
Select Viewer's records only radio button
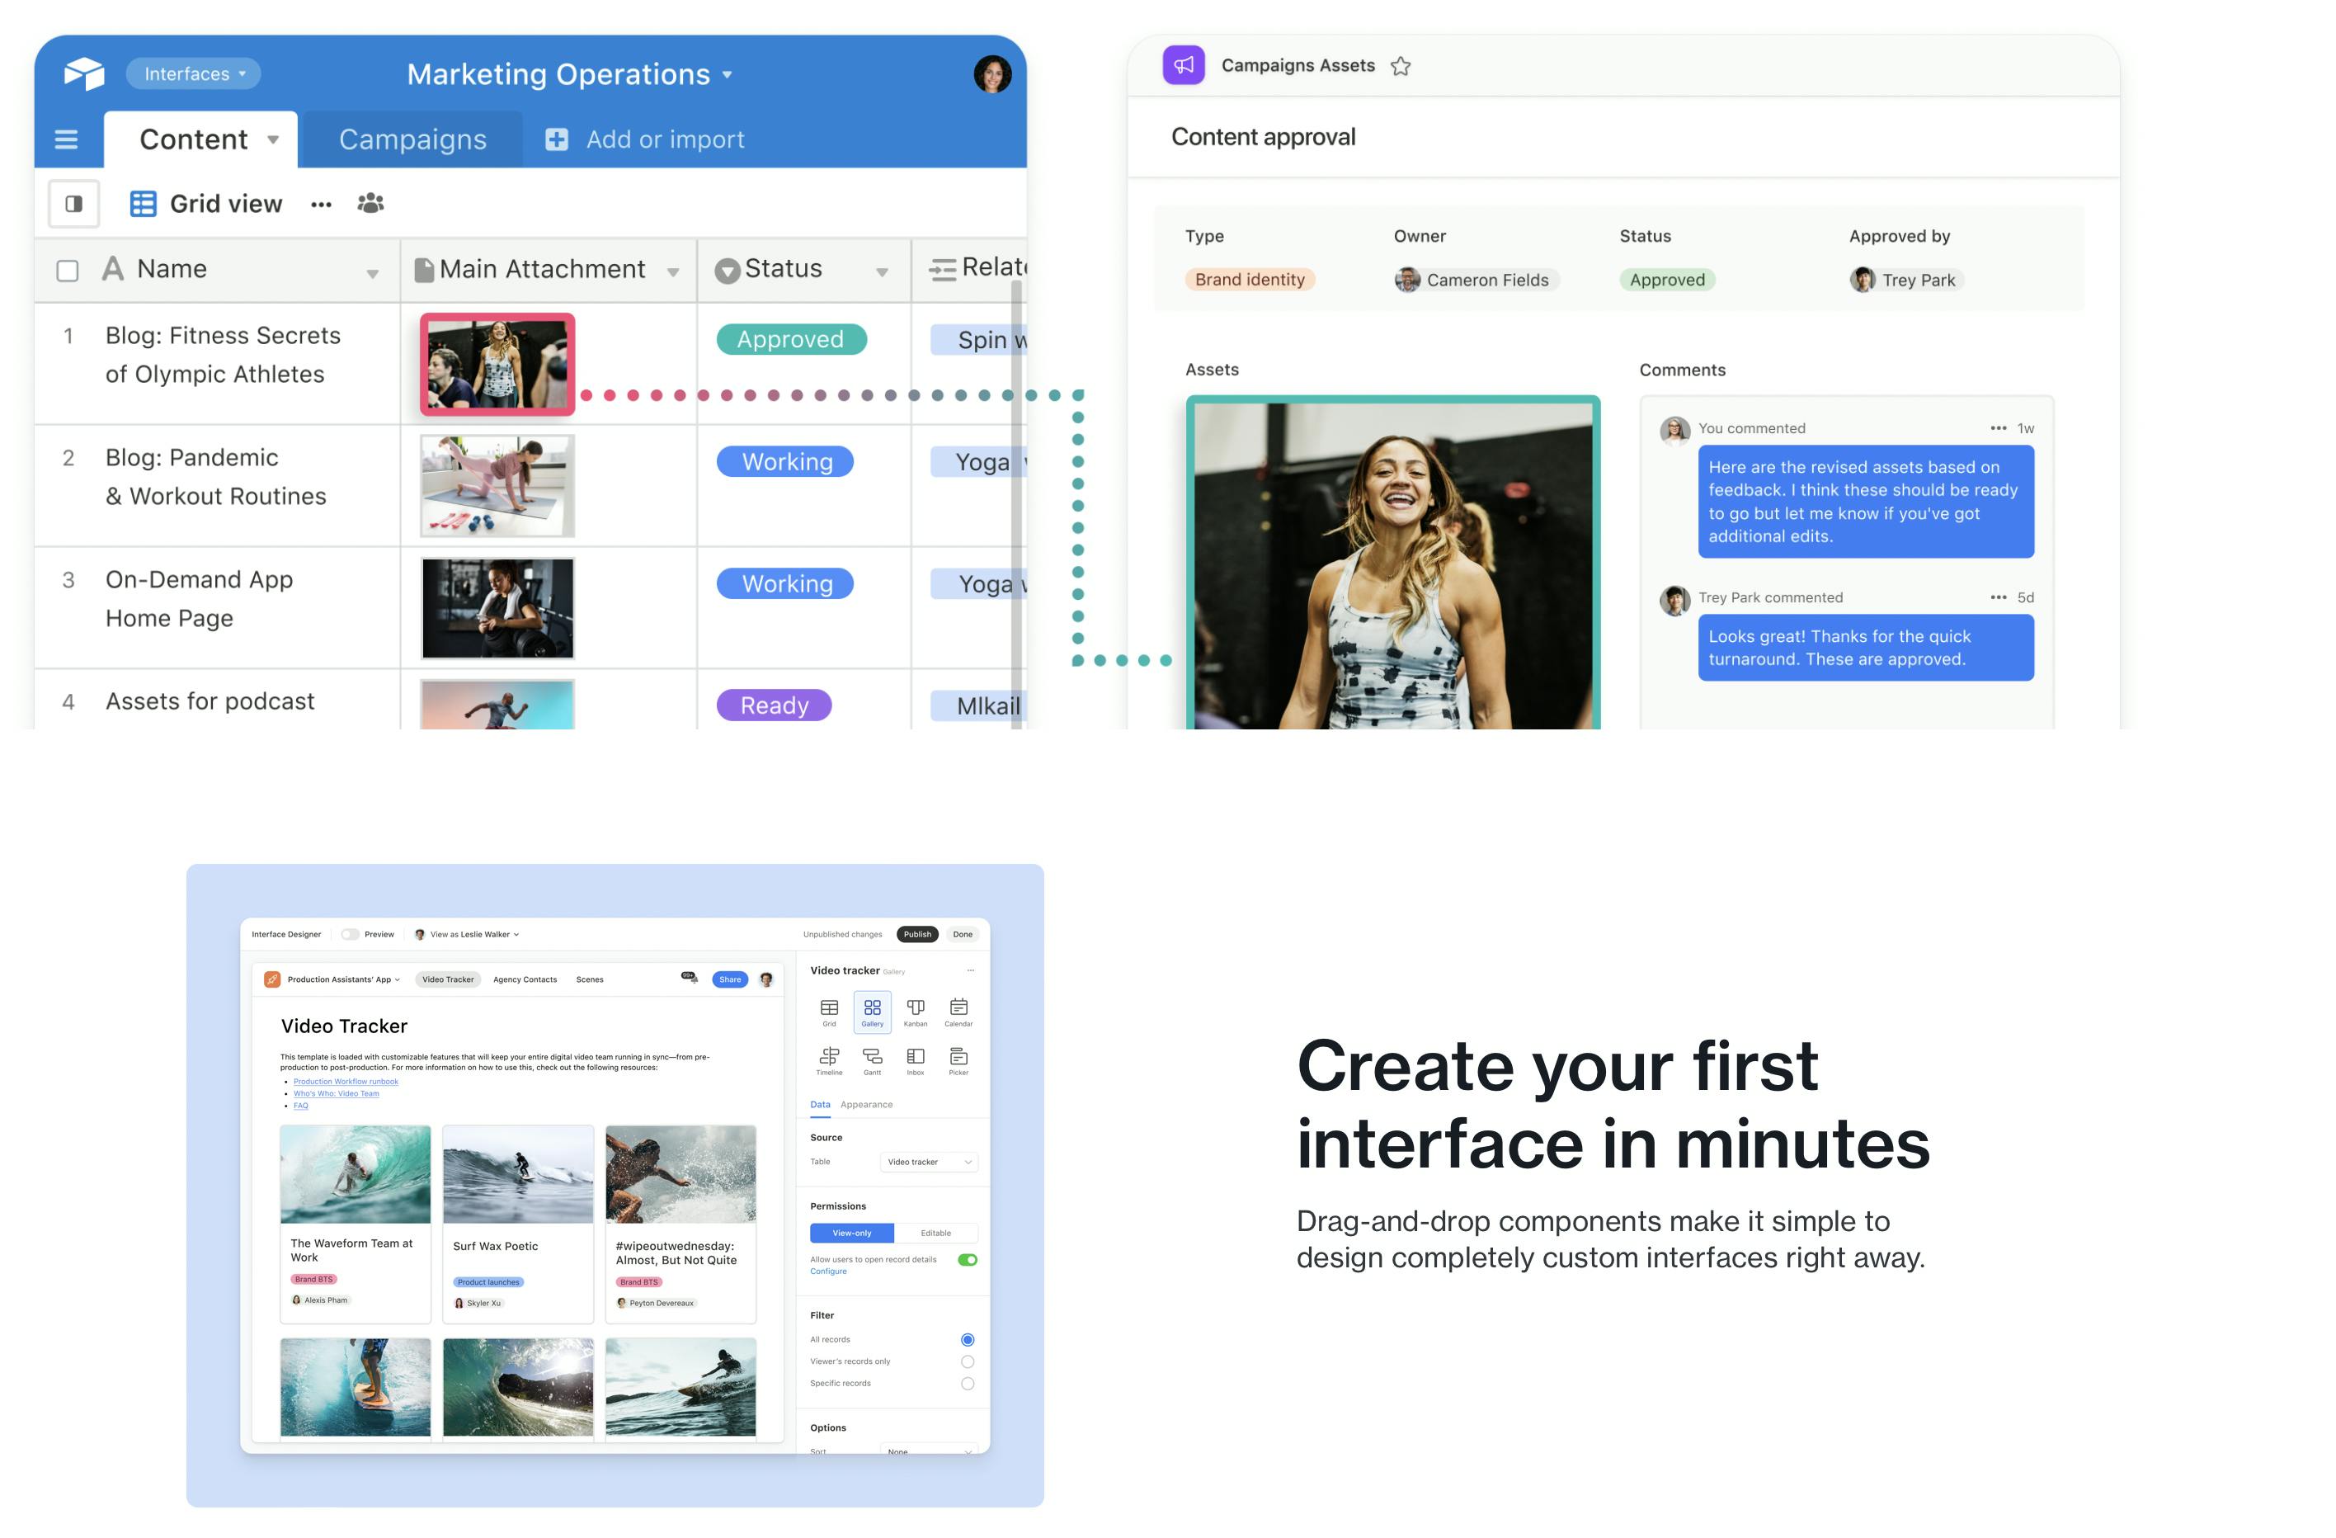click(x=967, y=1361)
